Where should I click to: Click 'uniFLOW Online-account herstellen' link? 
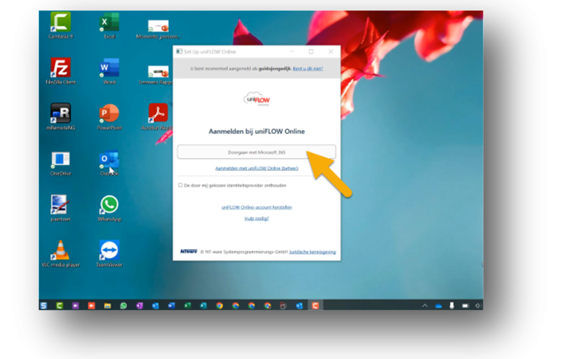[256, 207]
